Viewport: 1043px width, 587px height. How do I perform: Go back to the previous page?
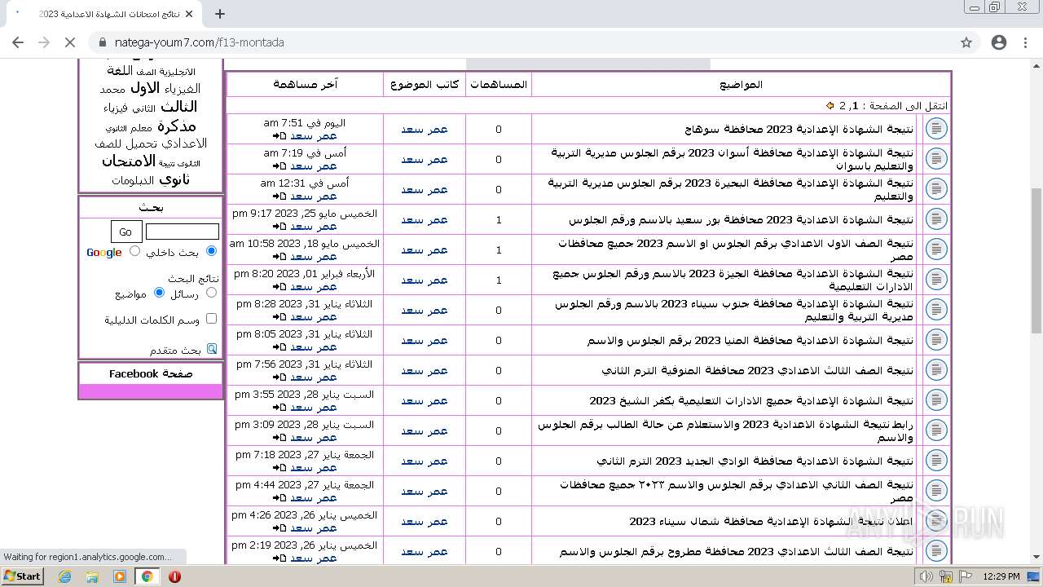(x=18, y=42)
